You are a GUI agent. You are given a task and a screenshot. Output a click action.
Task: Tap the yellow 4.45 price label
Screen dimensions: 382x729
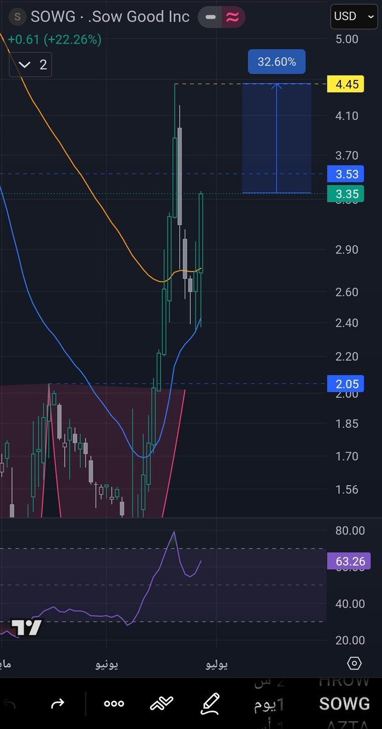click(346, 84)
